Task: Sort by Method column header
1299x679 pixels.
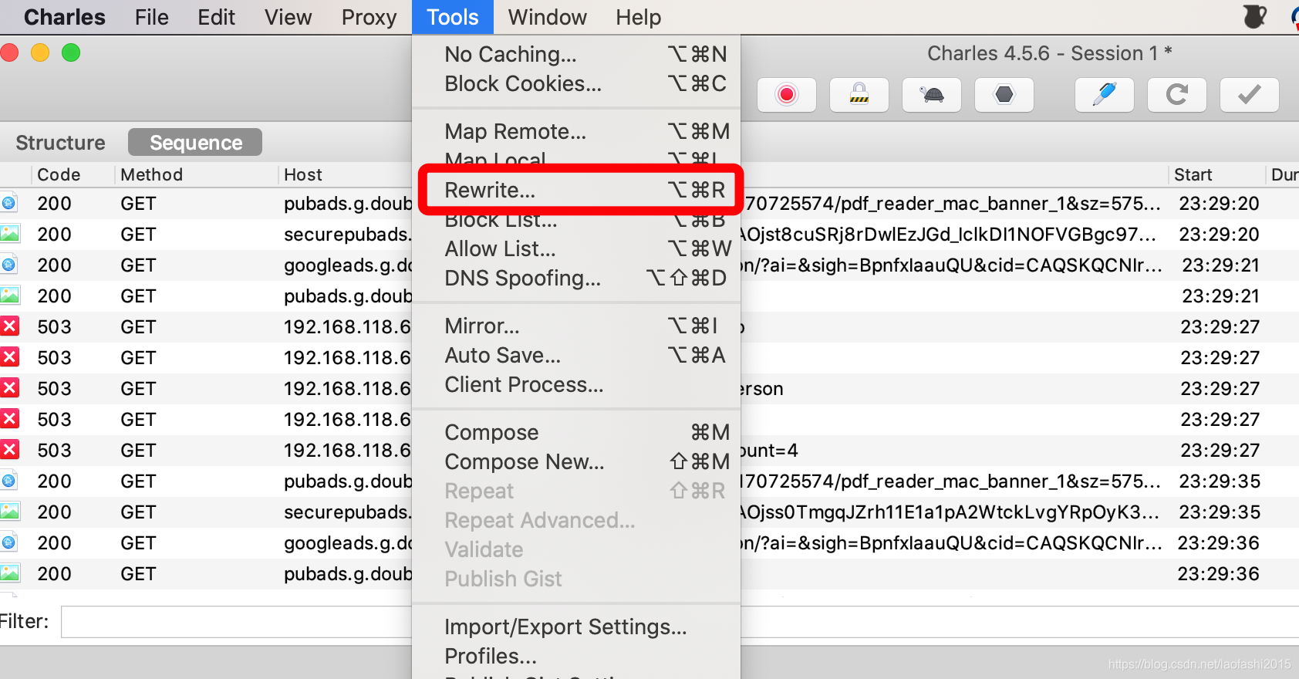Action: [196, 174]
